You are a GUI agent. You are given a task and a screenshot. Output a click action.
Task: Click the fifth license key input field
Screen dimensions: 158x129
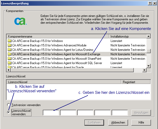[x=120, y=113]
